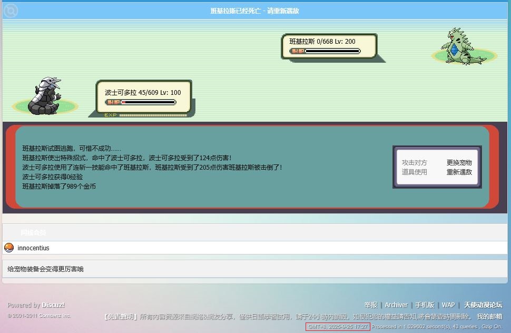Click 举报 report link
The image size is (511, 333).
(371, 305)
